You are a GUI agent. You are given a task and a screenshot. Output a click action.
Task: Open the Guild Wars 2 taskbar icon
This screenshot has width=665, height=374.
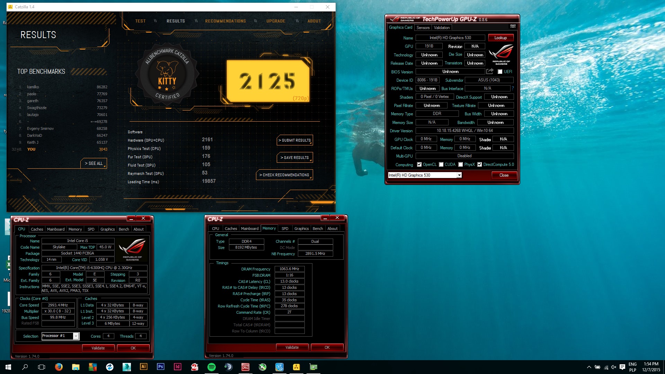coord(194,367)
